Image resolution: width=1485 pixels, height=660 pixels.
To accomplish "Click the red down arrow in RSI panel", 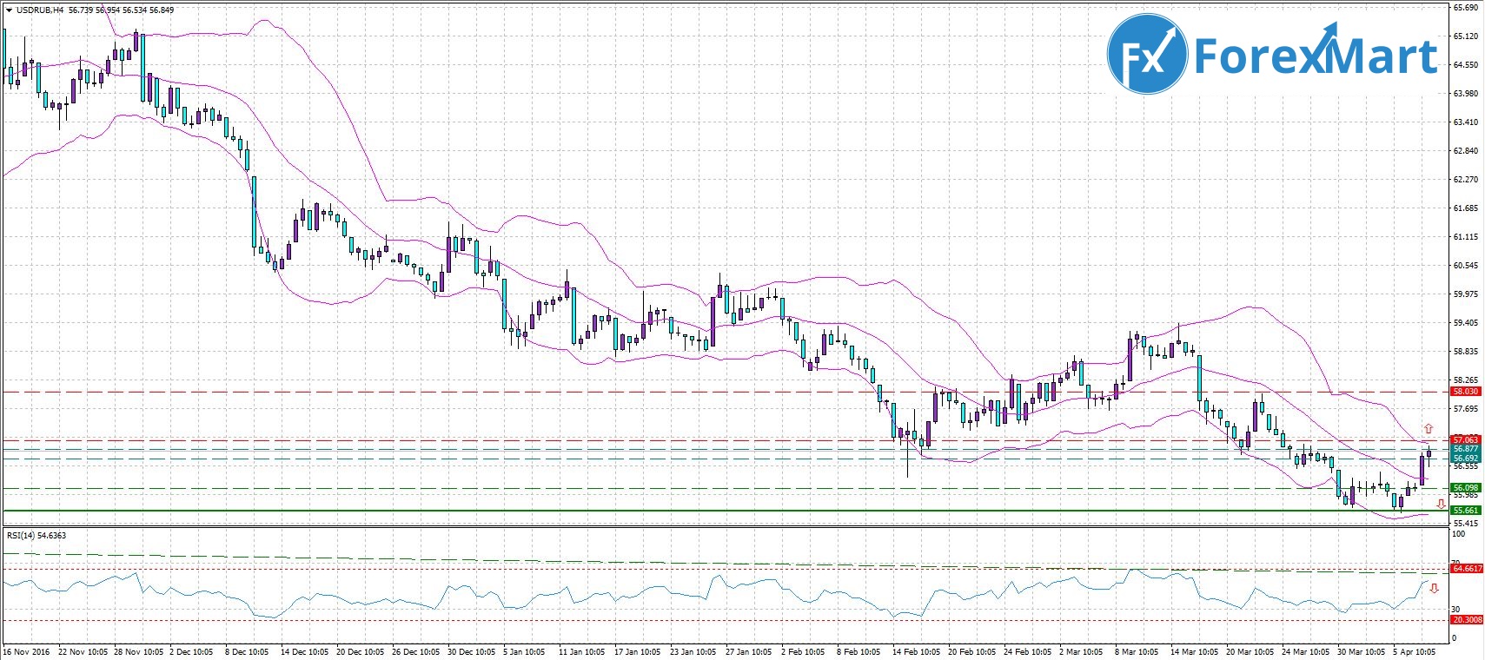I will (1434, 588).
